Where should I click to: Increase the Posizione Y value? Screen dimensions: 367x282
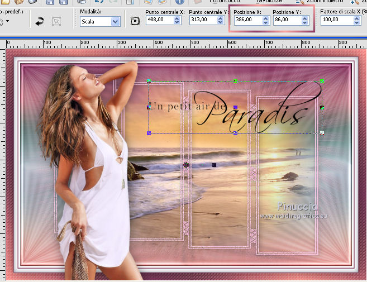pos(304,18)
